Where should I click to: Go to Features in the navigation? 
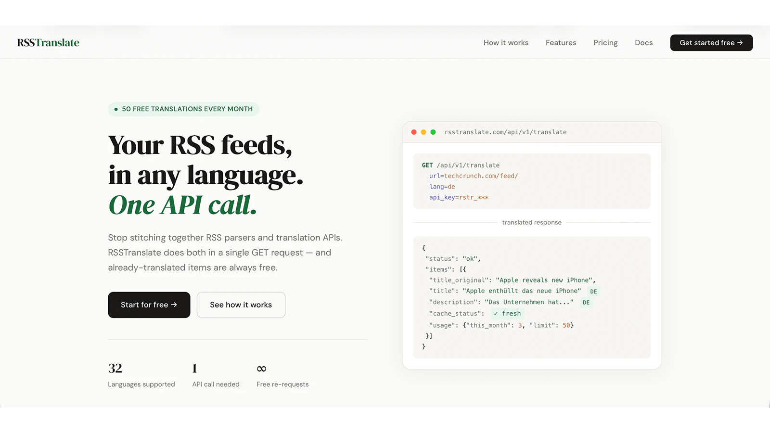(x=561, y=43)
